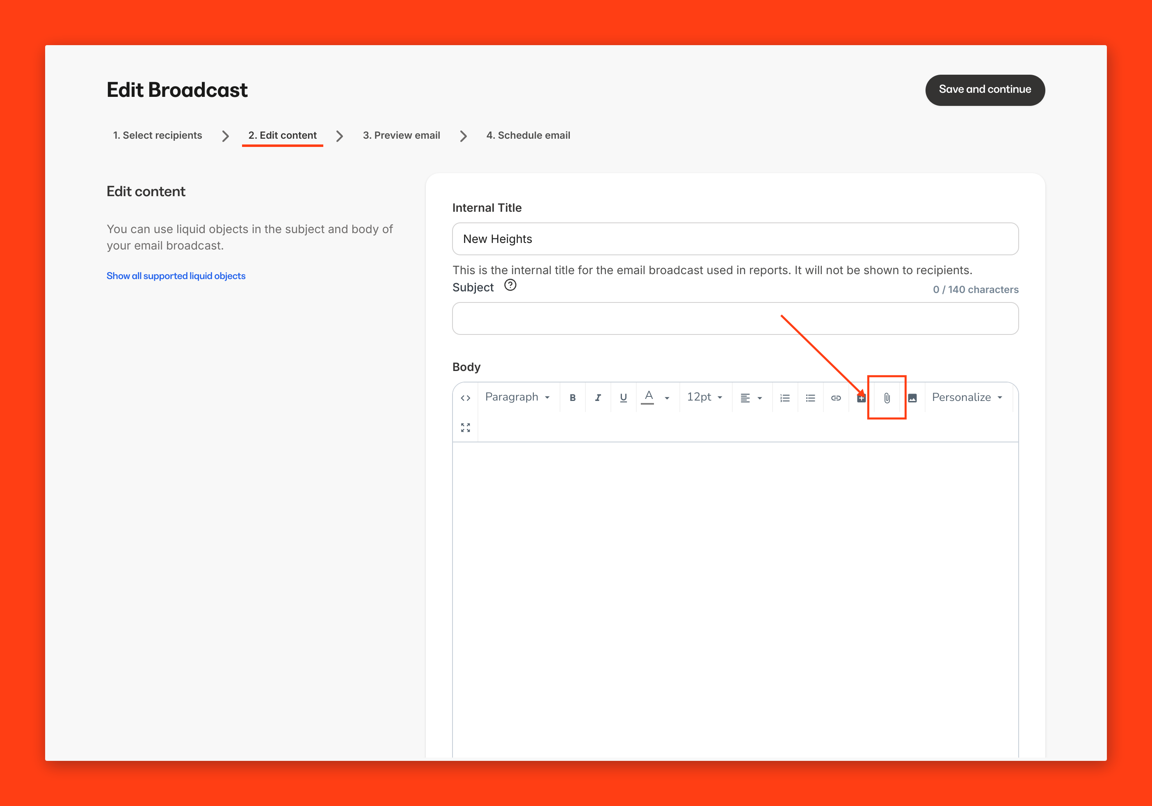Open text alignment dropdown
This screenshot has width=1152, height=806.
[751, 398]
